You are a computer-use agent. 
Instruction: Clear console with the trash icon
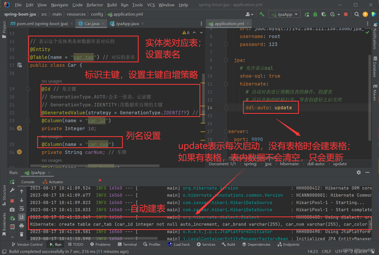[x=22, y=234]
